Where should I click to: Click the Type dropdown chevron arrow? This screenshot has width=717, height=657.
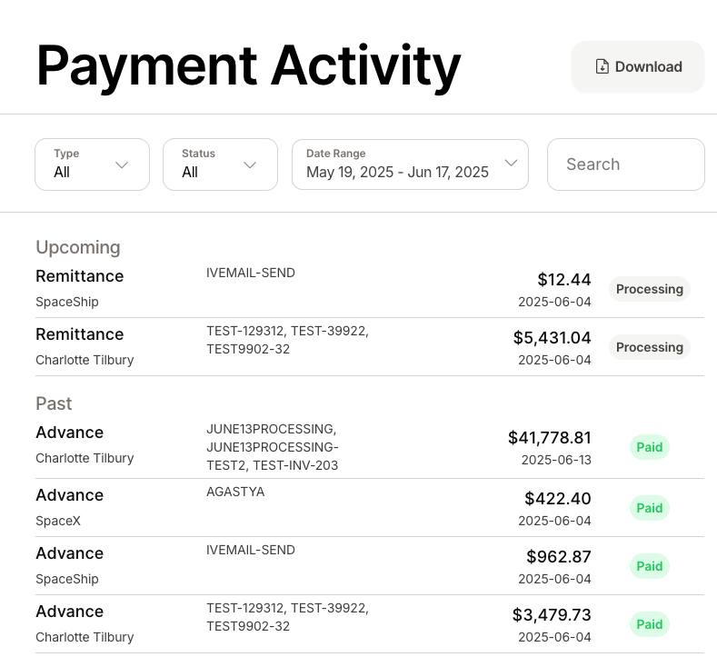point(122,164)
